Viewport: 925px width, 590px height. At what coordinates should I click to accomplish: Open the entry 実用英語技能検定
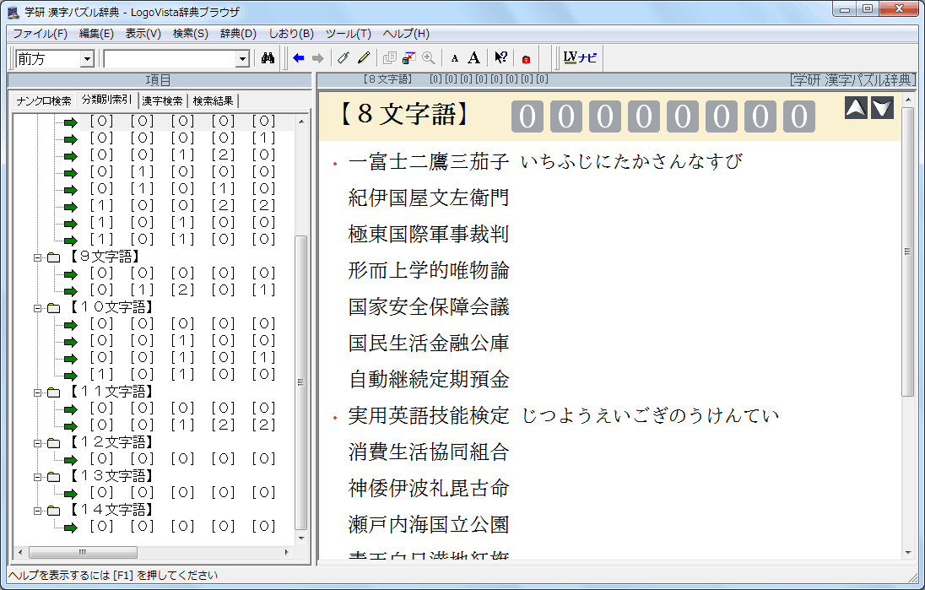428,415
